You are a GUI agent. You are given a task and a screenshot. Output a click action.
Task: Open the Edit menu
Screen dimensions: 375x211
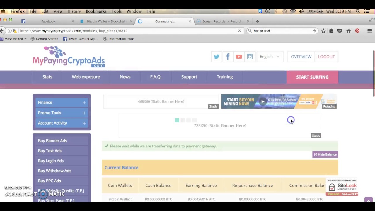tap(45, 11)
